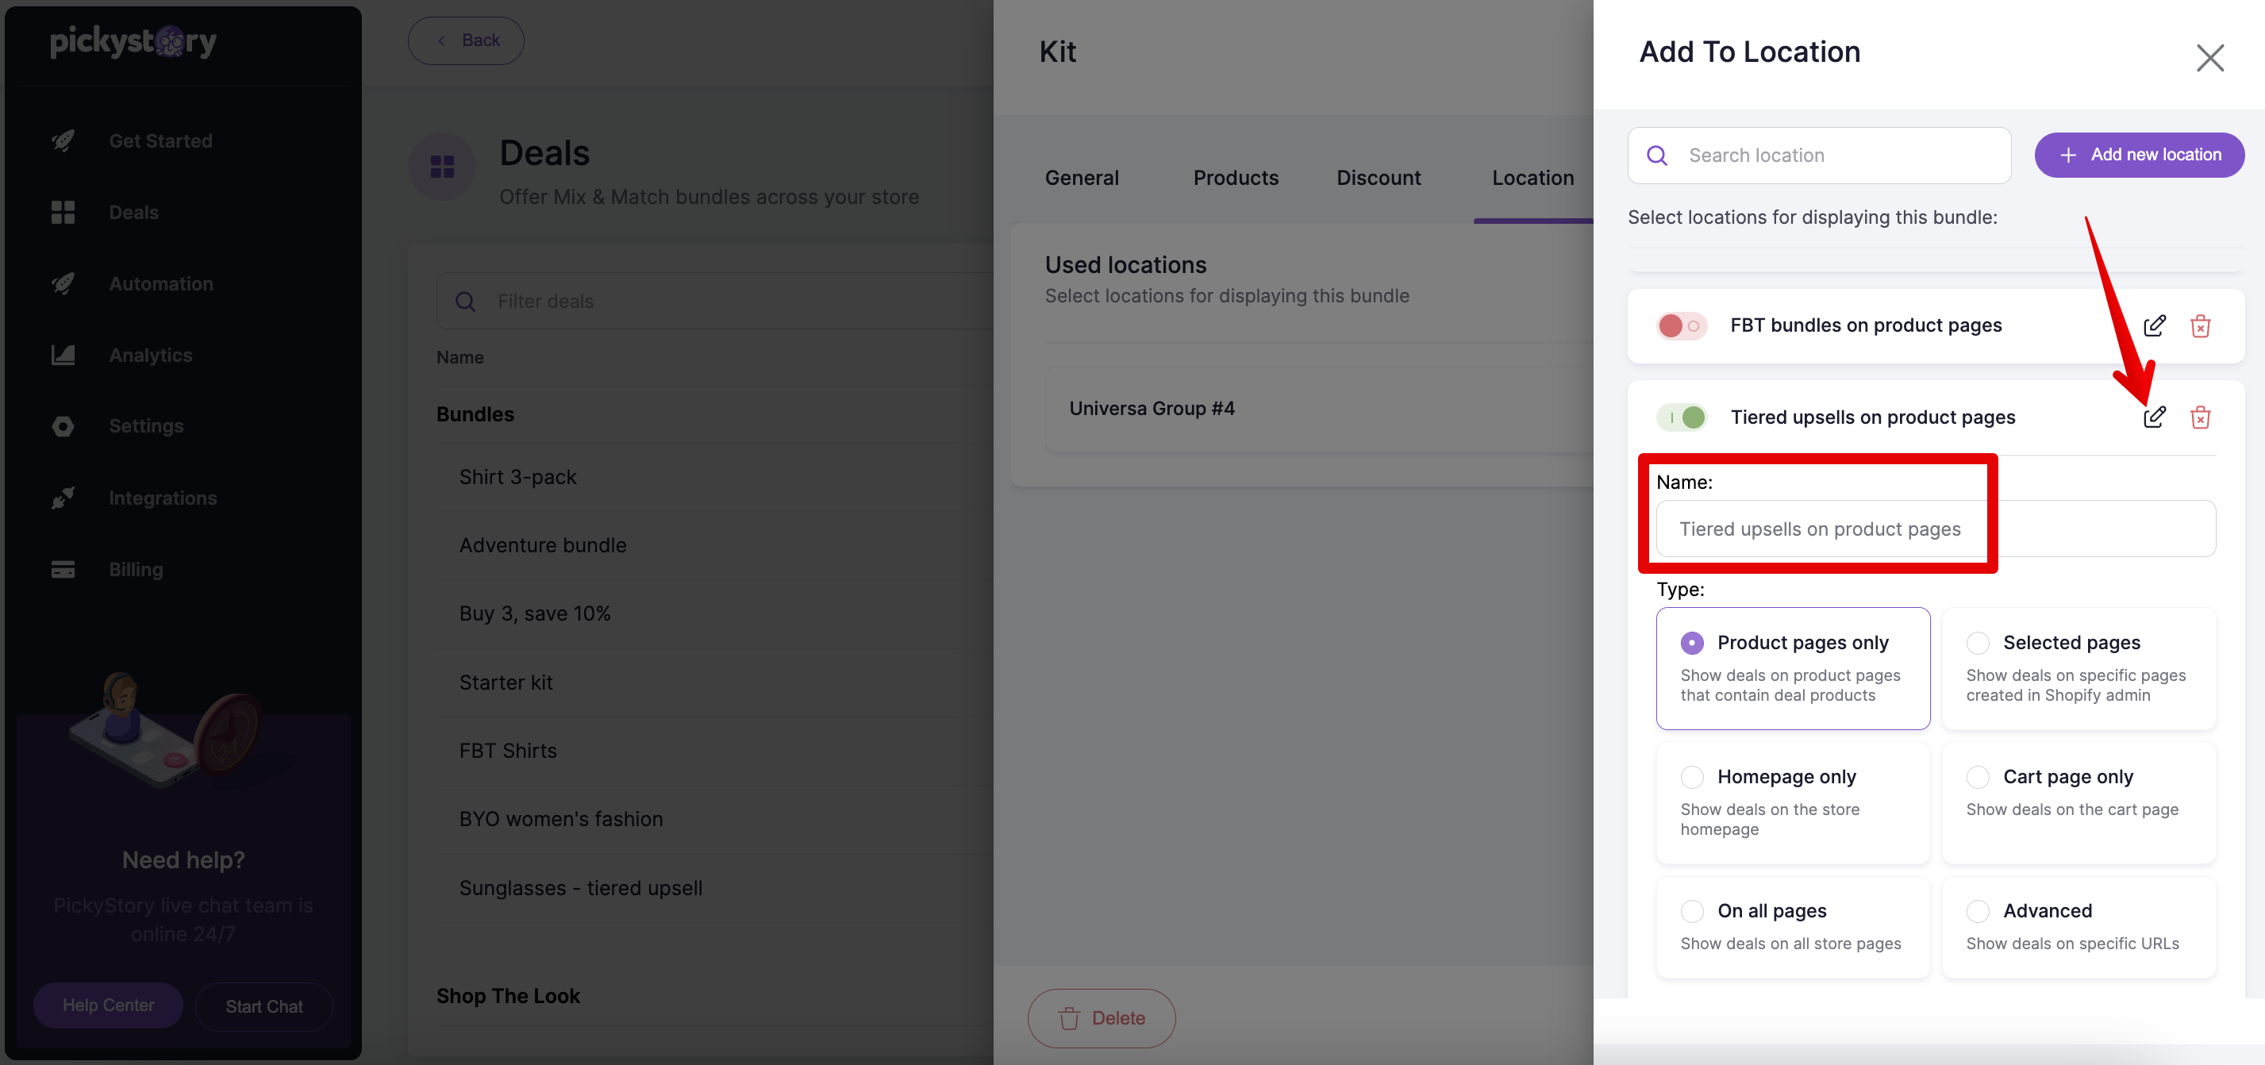Open Analytics from the sidebar
Viewport: 2265px width, 1065px height.
150,356
